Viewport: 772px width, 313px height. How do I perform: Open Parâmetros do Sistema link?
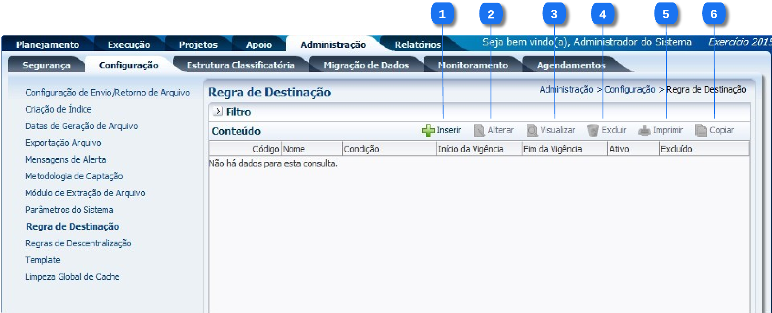coord(69,210)
